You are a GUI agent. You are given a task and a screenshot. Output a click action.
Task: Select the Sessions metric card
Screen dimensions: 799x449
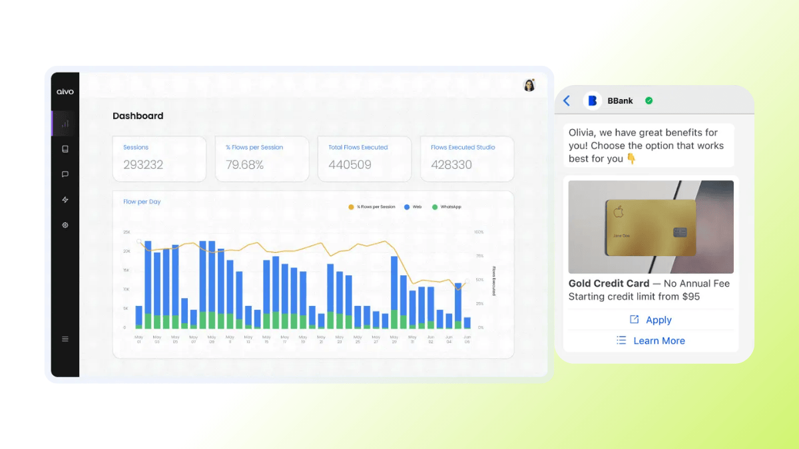[x=159, y=159]
